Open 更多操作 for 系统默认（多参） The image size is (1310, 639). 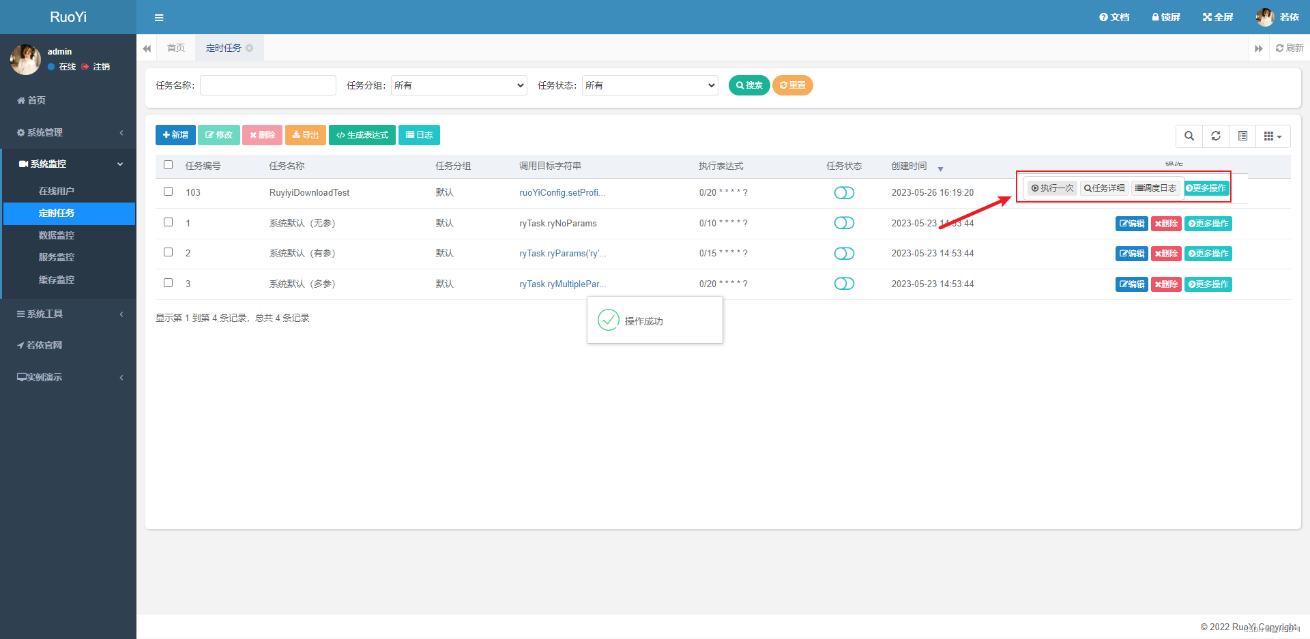1208,284
